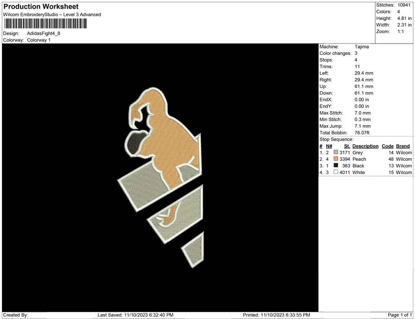Click the width value '2.31 in'
This screenshot has width=415, height=319.
coord(404,25)
